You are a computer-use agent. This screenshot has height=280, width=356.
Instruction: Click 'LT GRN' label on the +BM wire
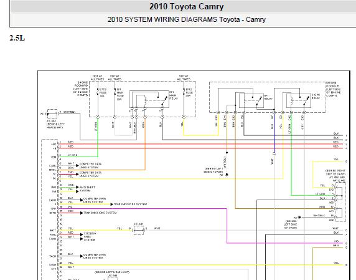[x=73, y=155]
